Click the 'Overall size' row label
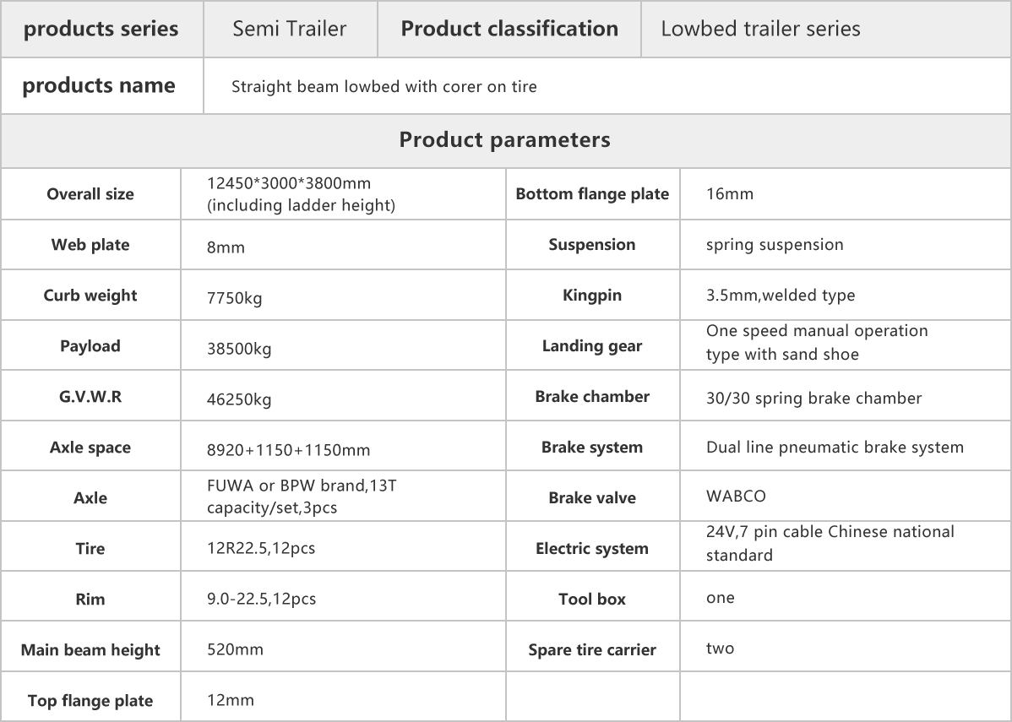Viewport: 1012px width, 722px height. [90, 194]
